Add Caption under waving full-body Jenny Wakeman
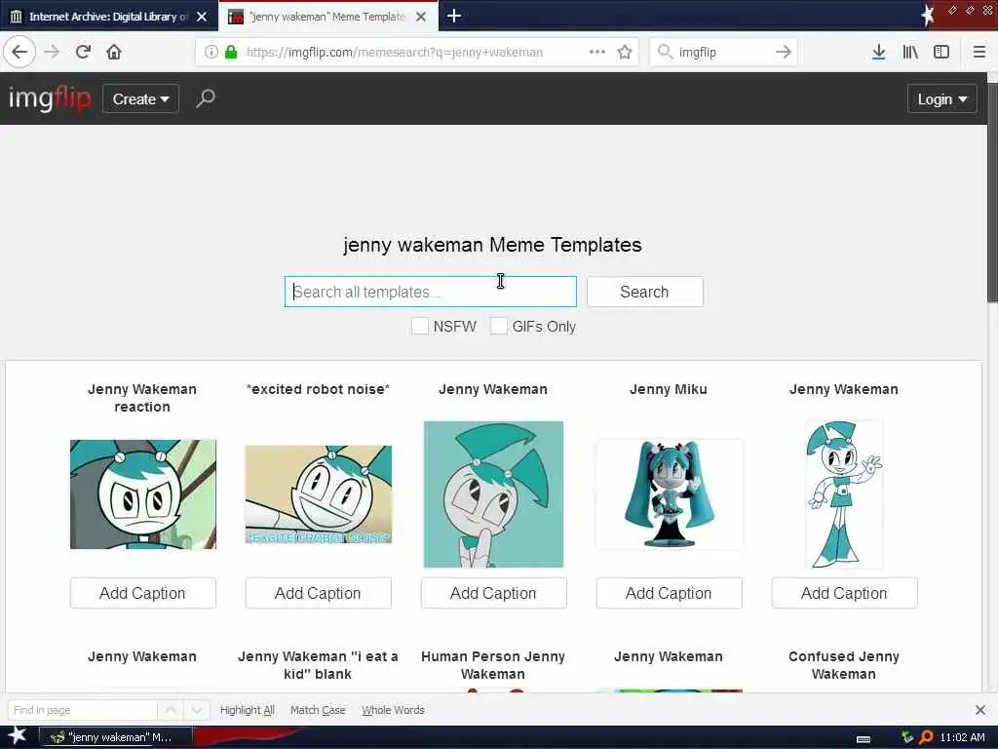The image size is (998, 749). [x=844, y=593]
